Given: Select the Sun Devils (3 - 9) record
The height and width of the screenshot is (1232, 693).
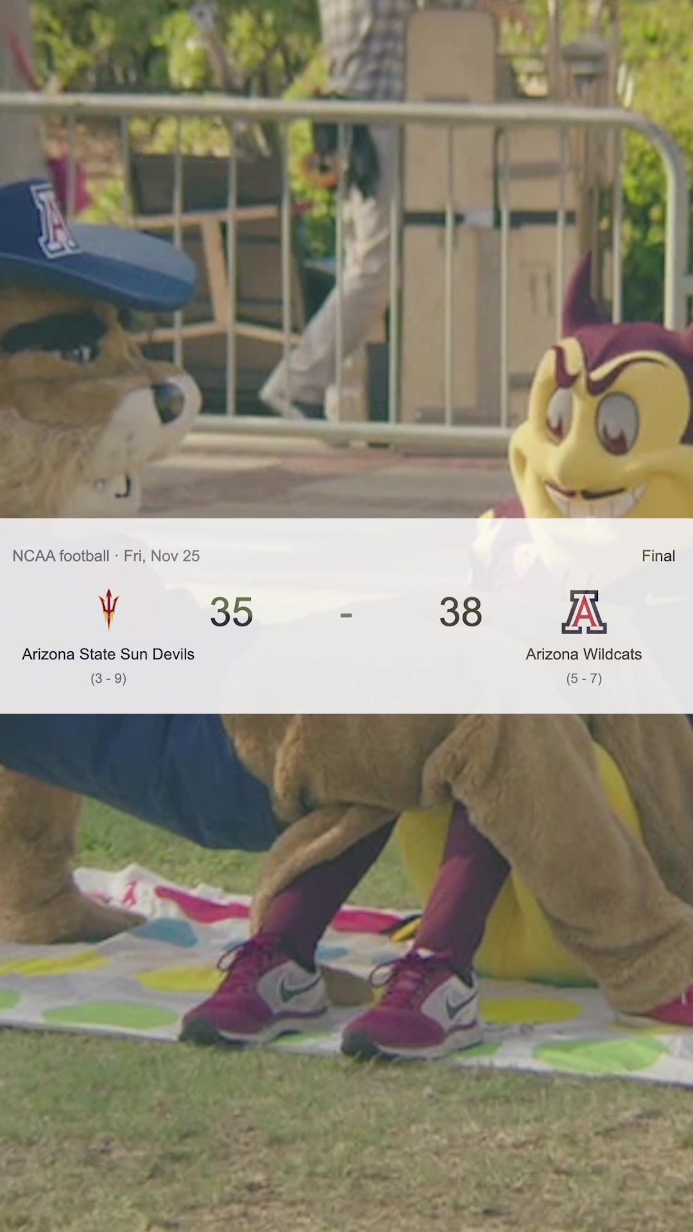Looking at the screenshot, I should 108,678.
